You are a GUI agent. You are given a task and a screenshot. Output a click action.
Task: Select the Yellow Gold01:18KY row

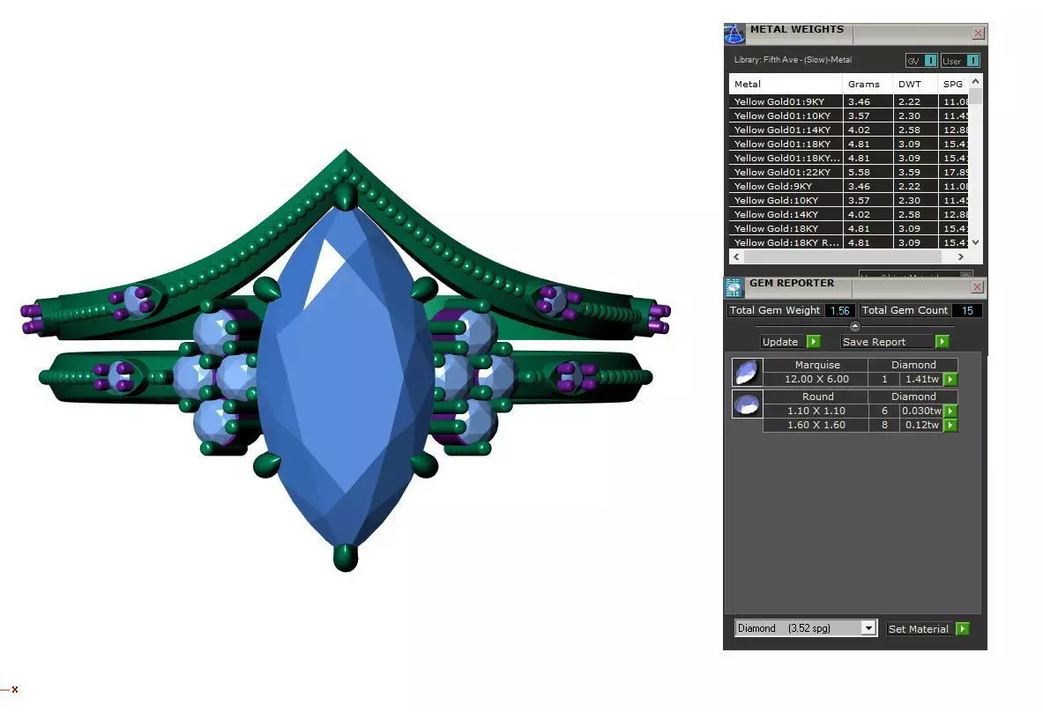tap(849, 144)
